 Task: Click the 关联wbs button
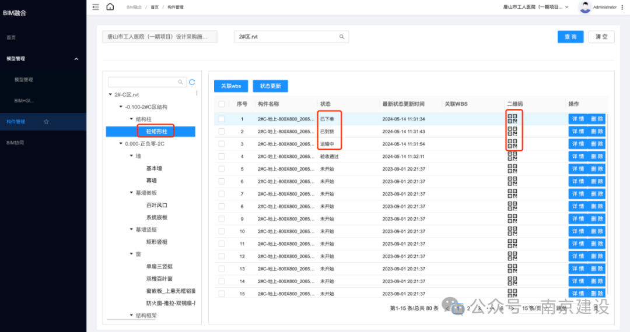click(231, 86)
